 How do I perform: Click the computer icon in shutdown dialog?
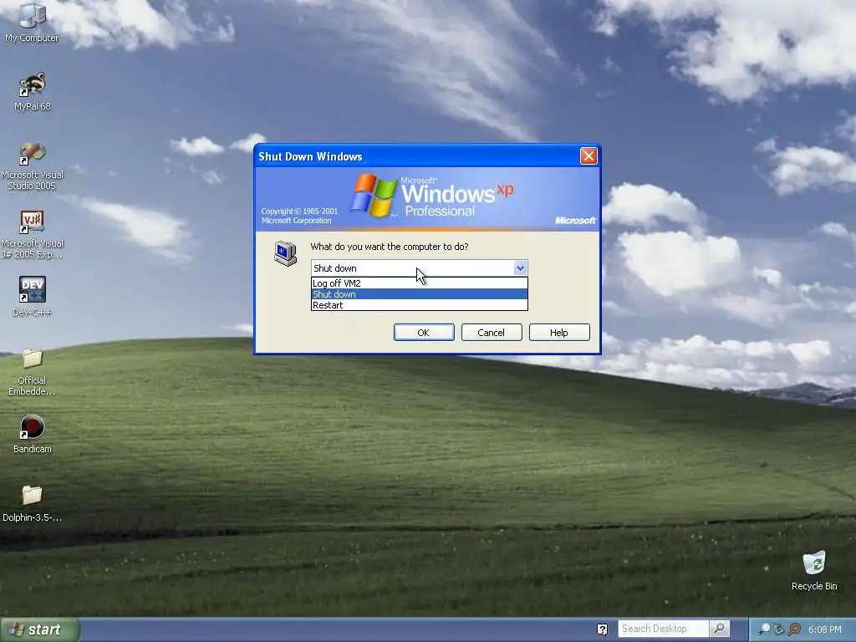coord(286,253)
